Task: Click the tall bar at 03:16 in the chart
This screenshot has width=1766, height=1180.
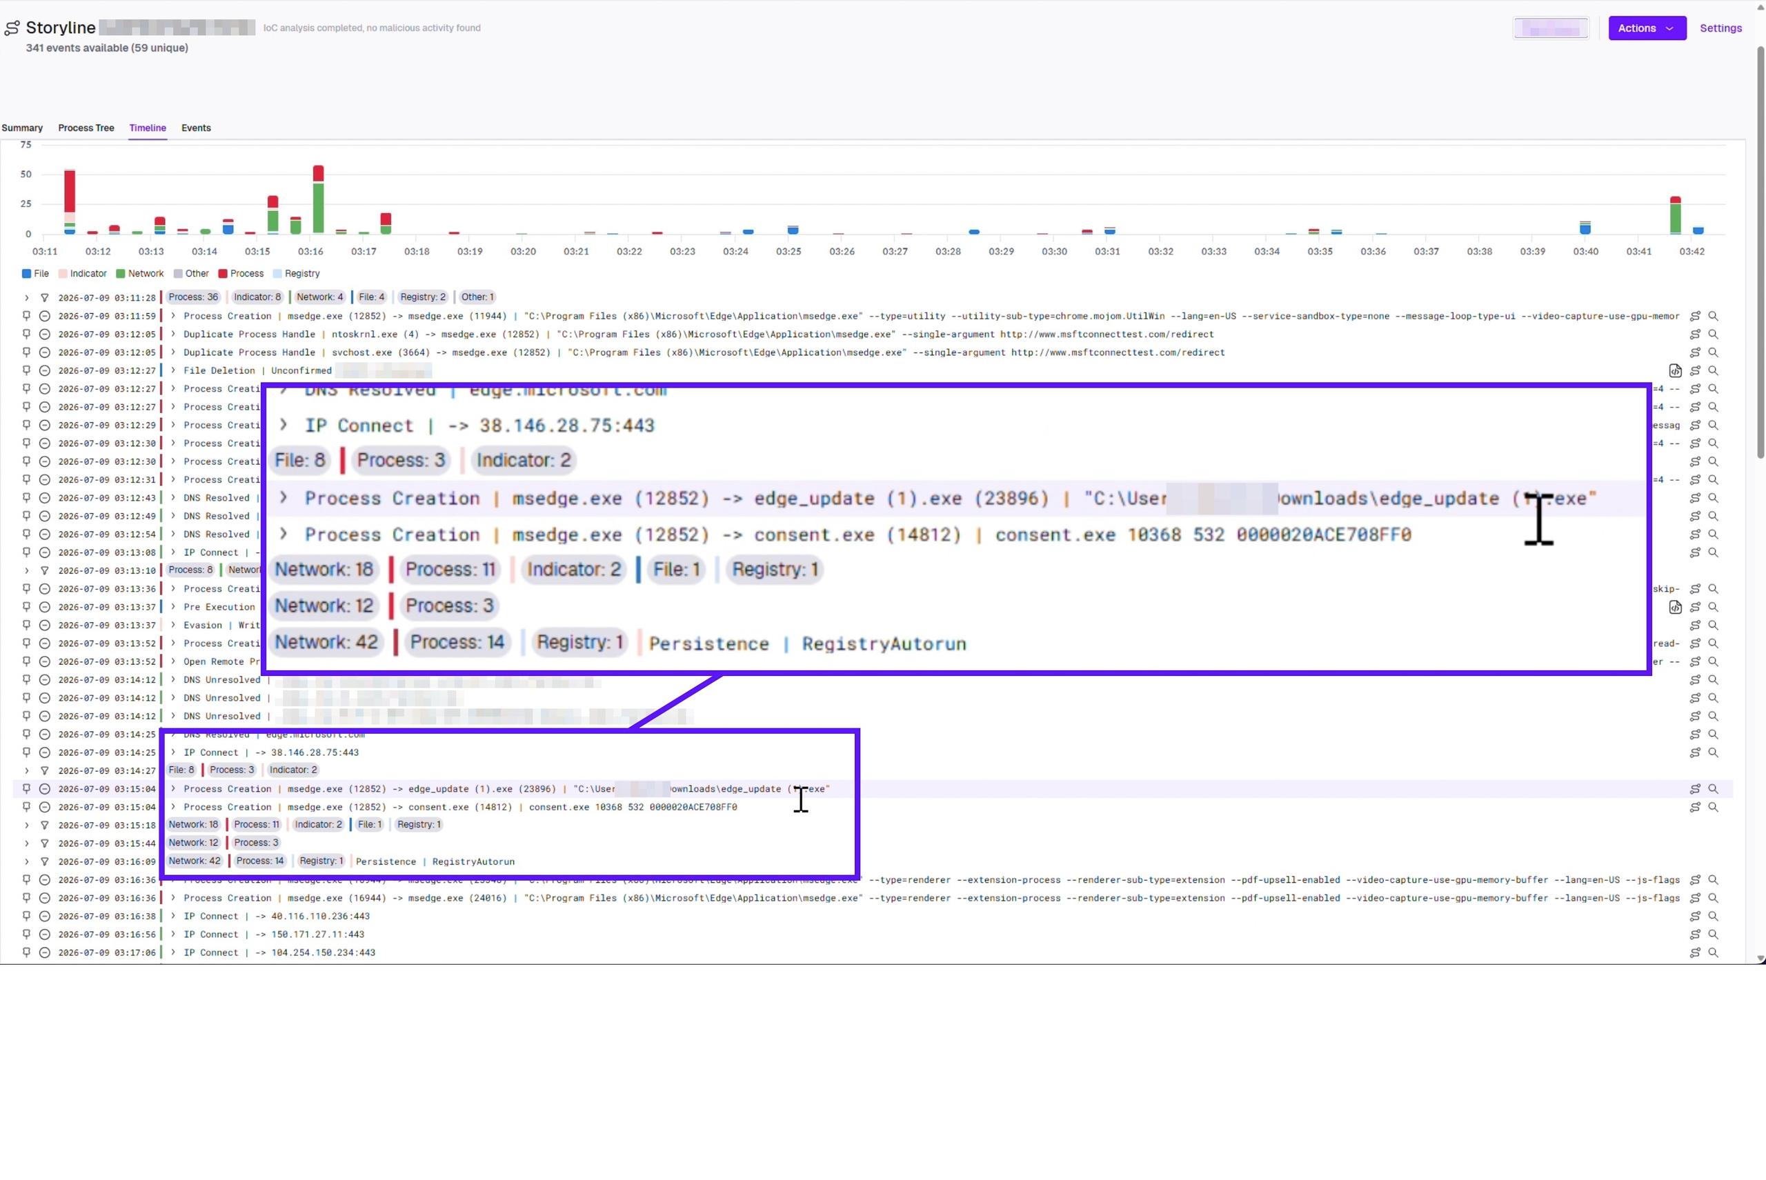Action: (x=319, y=199)
